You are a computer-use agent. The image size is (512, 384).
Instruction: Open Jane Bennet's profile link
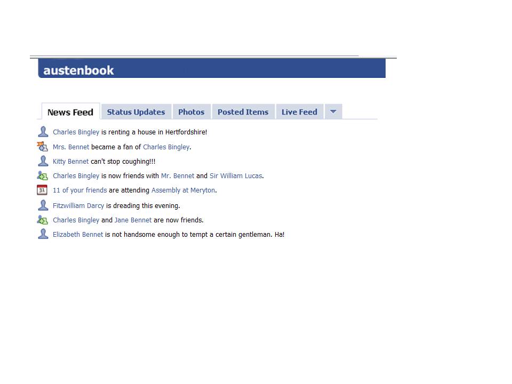coord(133,220)
